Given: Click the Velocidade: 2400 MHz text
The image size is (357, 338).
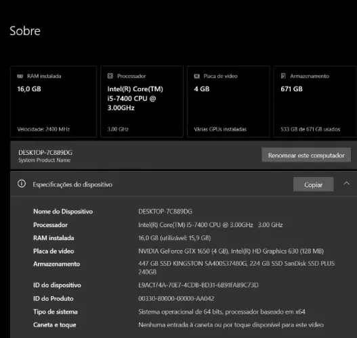Looking at the screenshot, I should 43,129.
